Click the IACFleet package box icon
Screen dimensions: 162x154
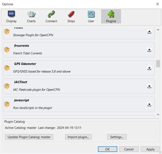7,86
